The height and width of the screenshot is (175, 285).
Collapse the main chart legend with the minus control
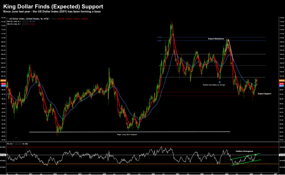tap(8, 19)
